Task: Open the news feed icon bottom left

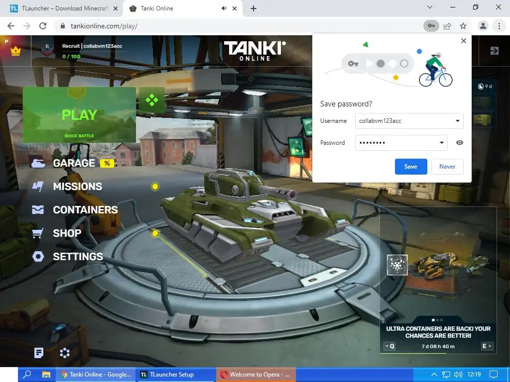Action: click(x=39, y=353)
